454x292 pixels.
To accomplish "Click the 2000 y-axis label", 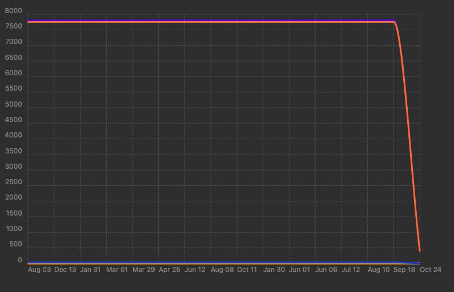I will [x=13, y=197].
